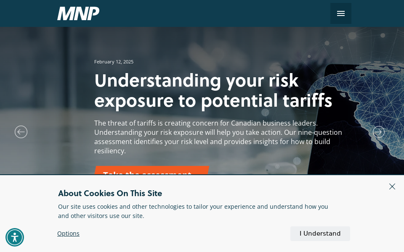This screenshot has height=252, width=404.
Task: Dismiss the cookie notice with the X icon
Action: 392,186
